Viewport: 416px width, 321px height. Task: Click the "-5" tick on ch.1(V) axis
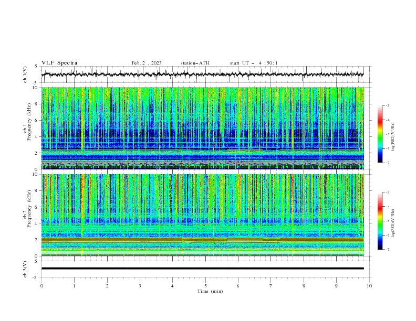click(x=36, y=83)
